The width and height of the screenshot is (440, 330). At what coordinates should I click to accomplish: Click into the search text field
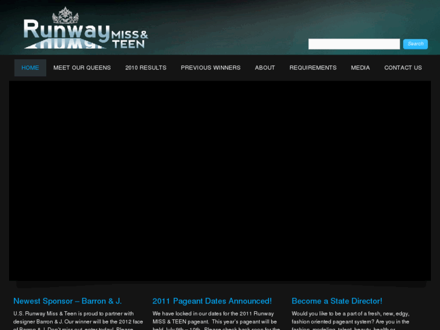tap(354, 44)
